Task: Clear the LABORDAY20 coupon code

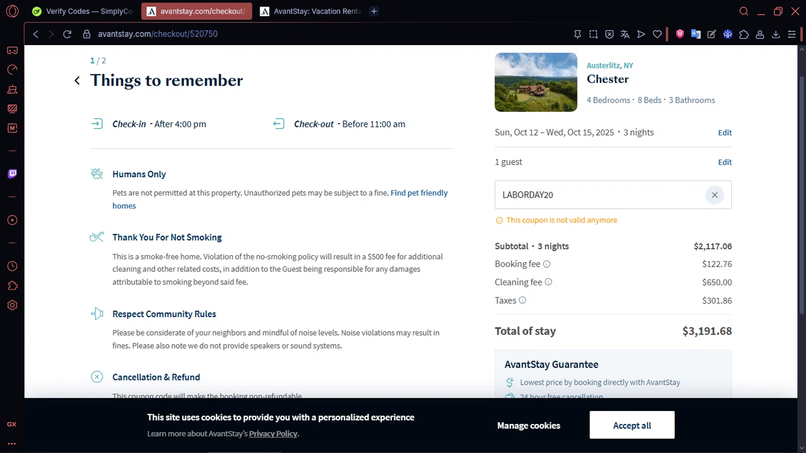Action: [x=715, y=195]
